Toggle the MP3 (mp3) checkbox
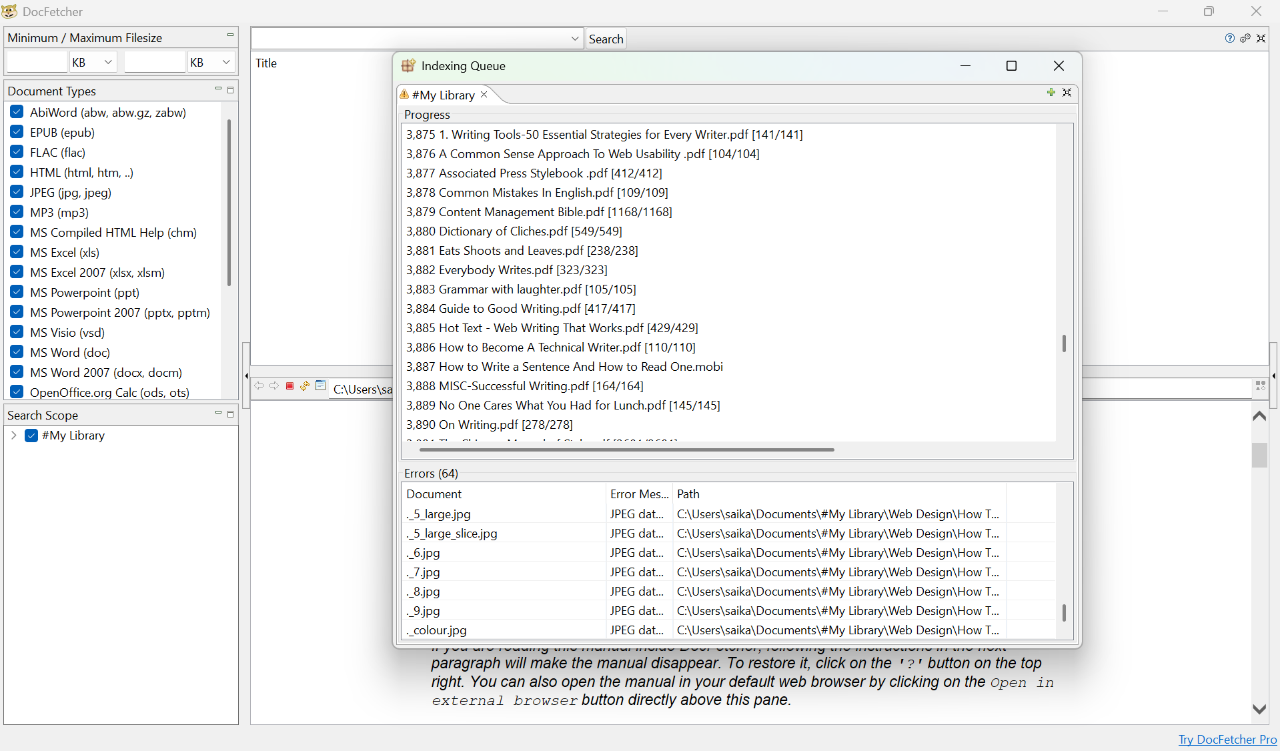This screenshot has height=751, width=1280. (17, 212)
